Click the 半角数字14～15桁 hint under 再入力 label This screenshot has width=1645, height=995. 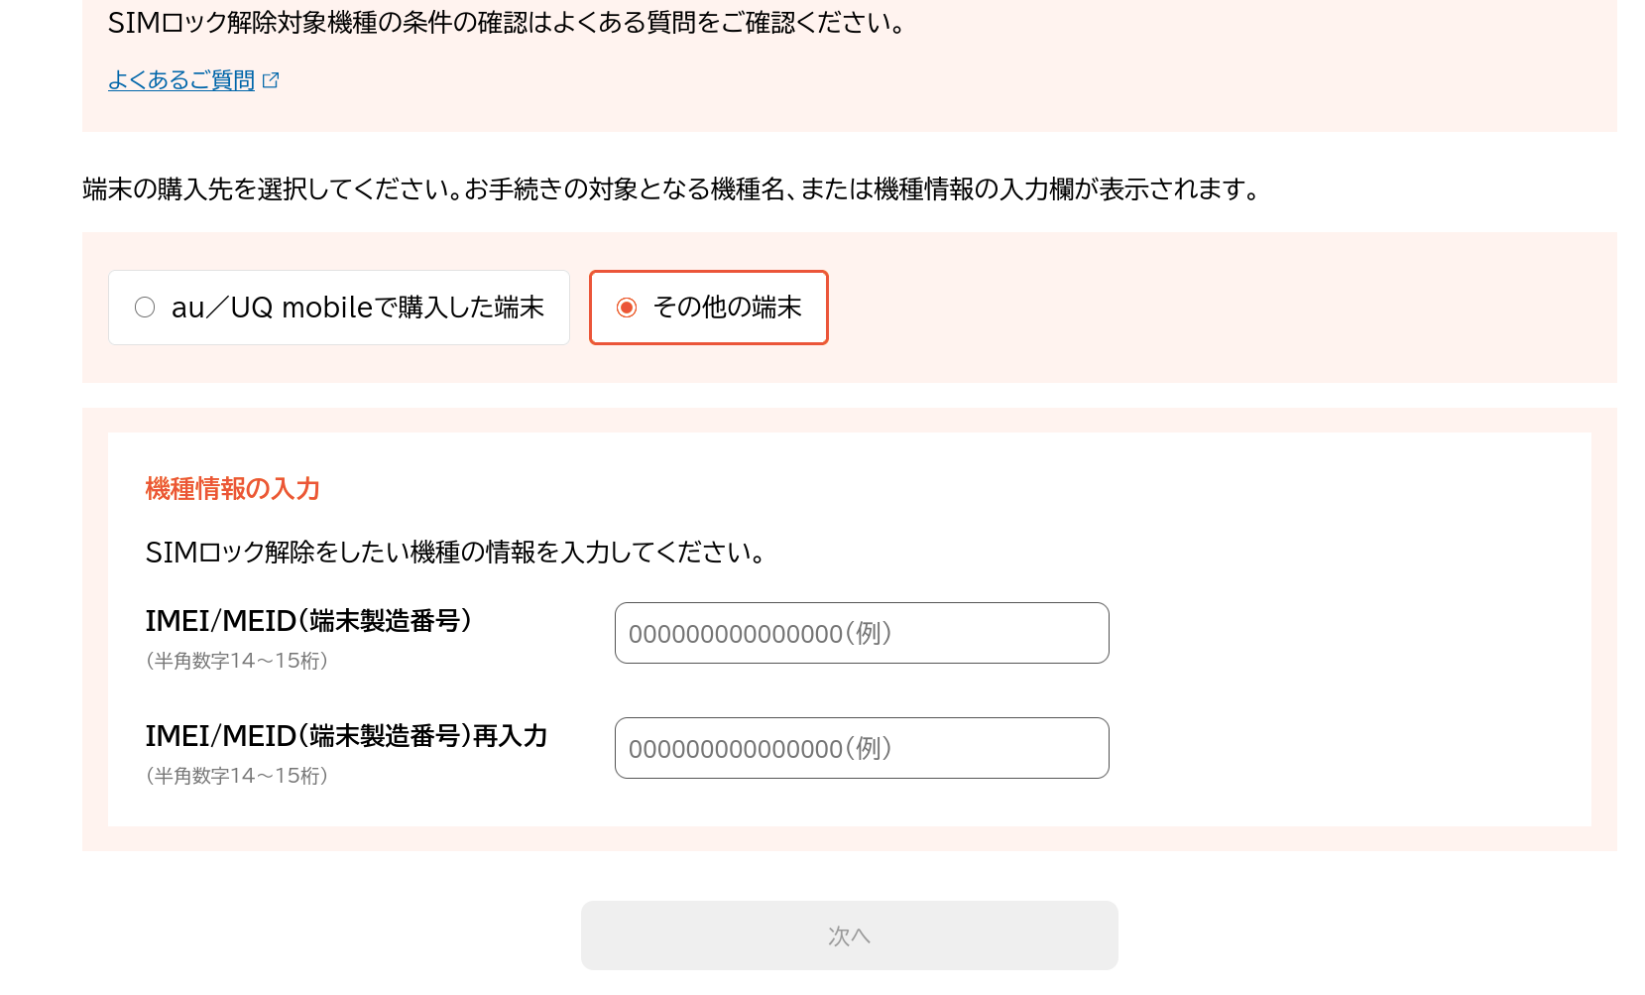coord(237,776)
